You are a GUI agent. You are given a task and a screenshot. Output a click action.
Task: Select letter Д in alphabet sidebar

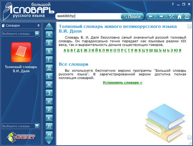click(x=49, y=68)
